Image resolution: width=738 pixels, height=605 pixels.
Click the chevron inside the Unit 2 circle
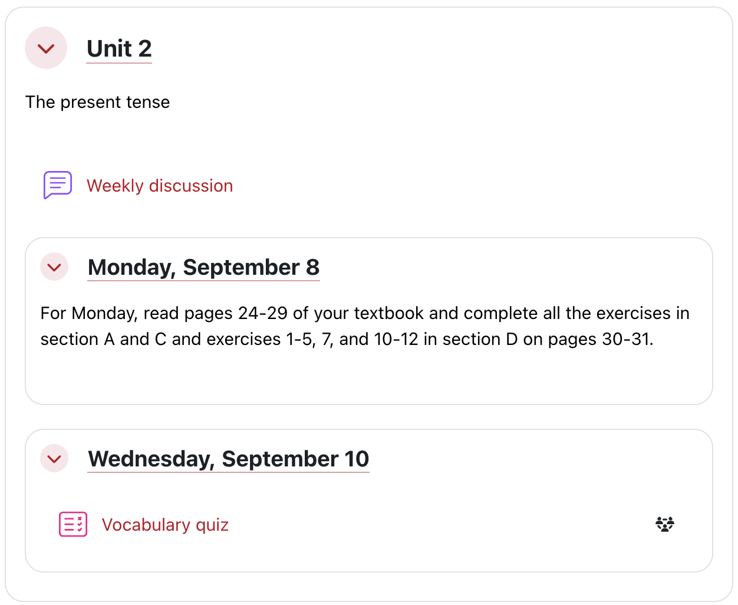46,48
